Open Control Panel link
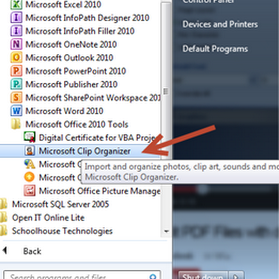The image size is (279, 279). pyautogui.click(x=208, y=2)
